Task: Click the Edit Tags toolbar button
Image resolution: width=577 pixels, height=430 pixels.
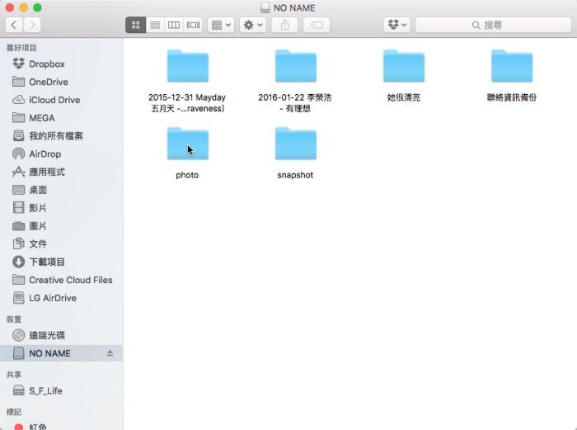Action: pyautogui.click(x=317, y=25)
